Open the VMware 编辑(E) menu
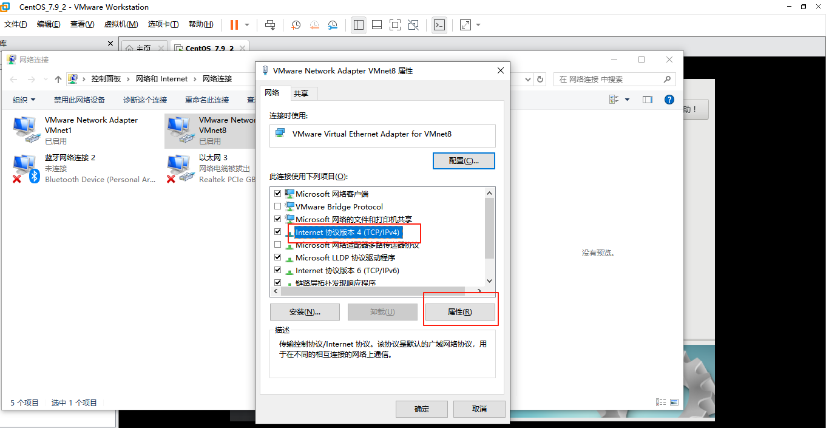 pos(49,24)
